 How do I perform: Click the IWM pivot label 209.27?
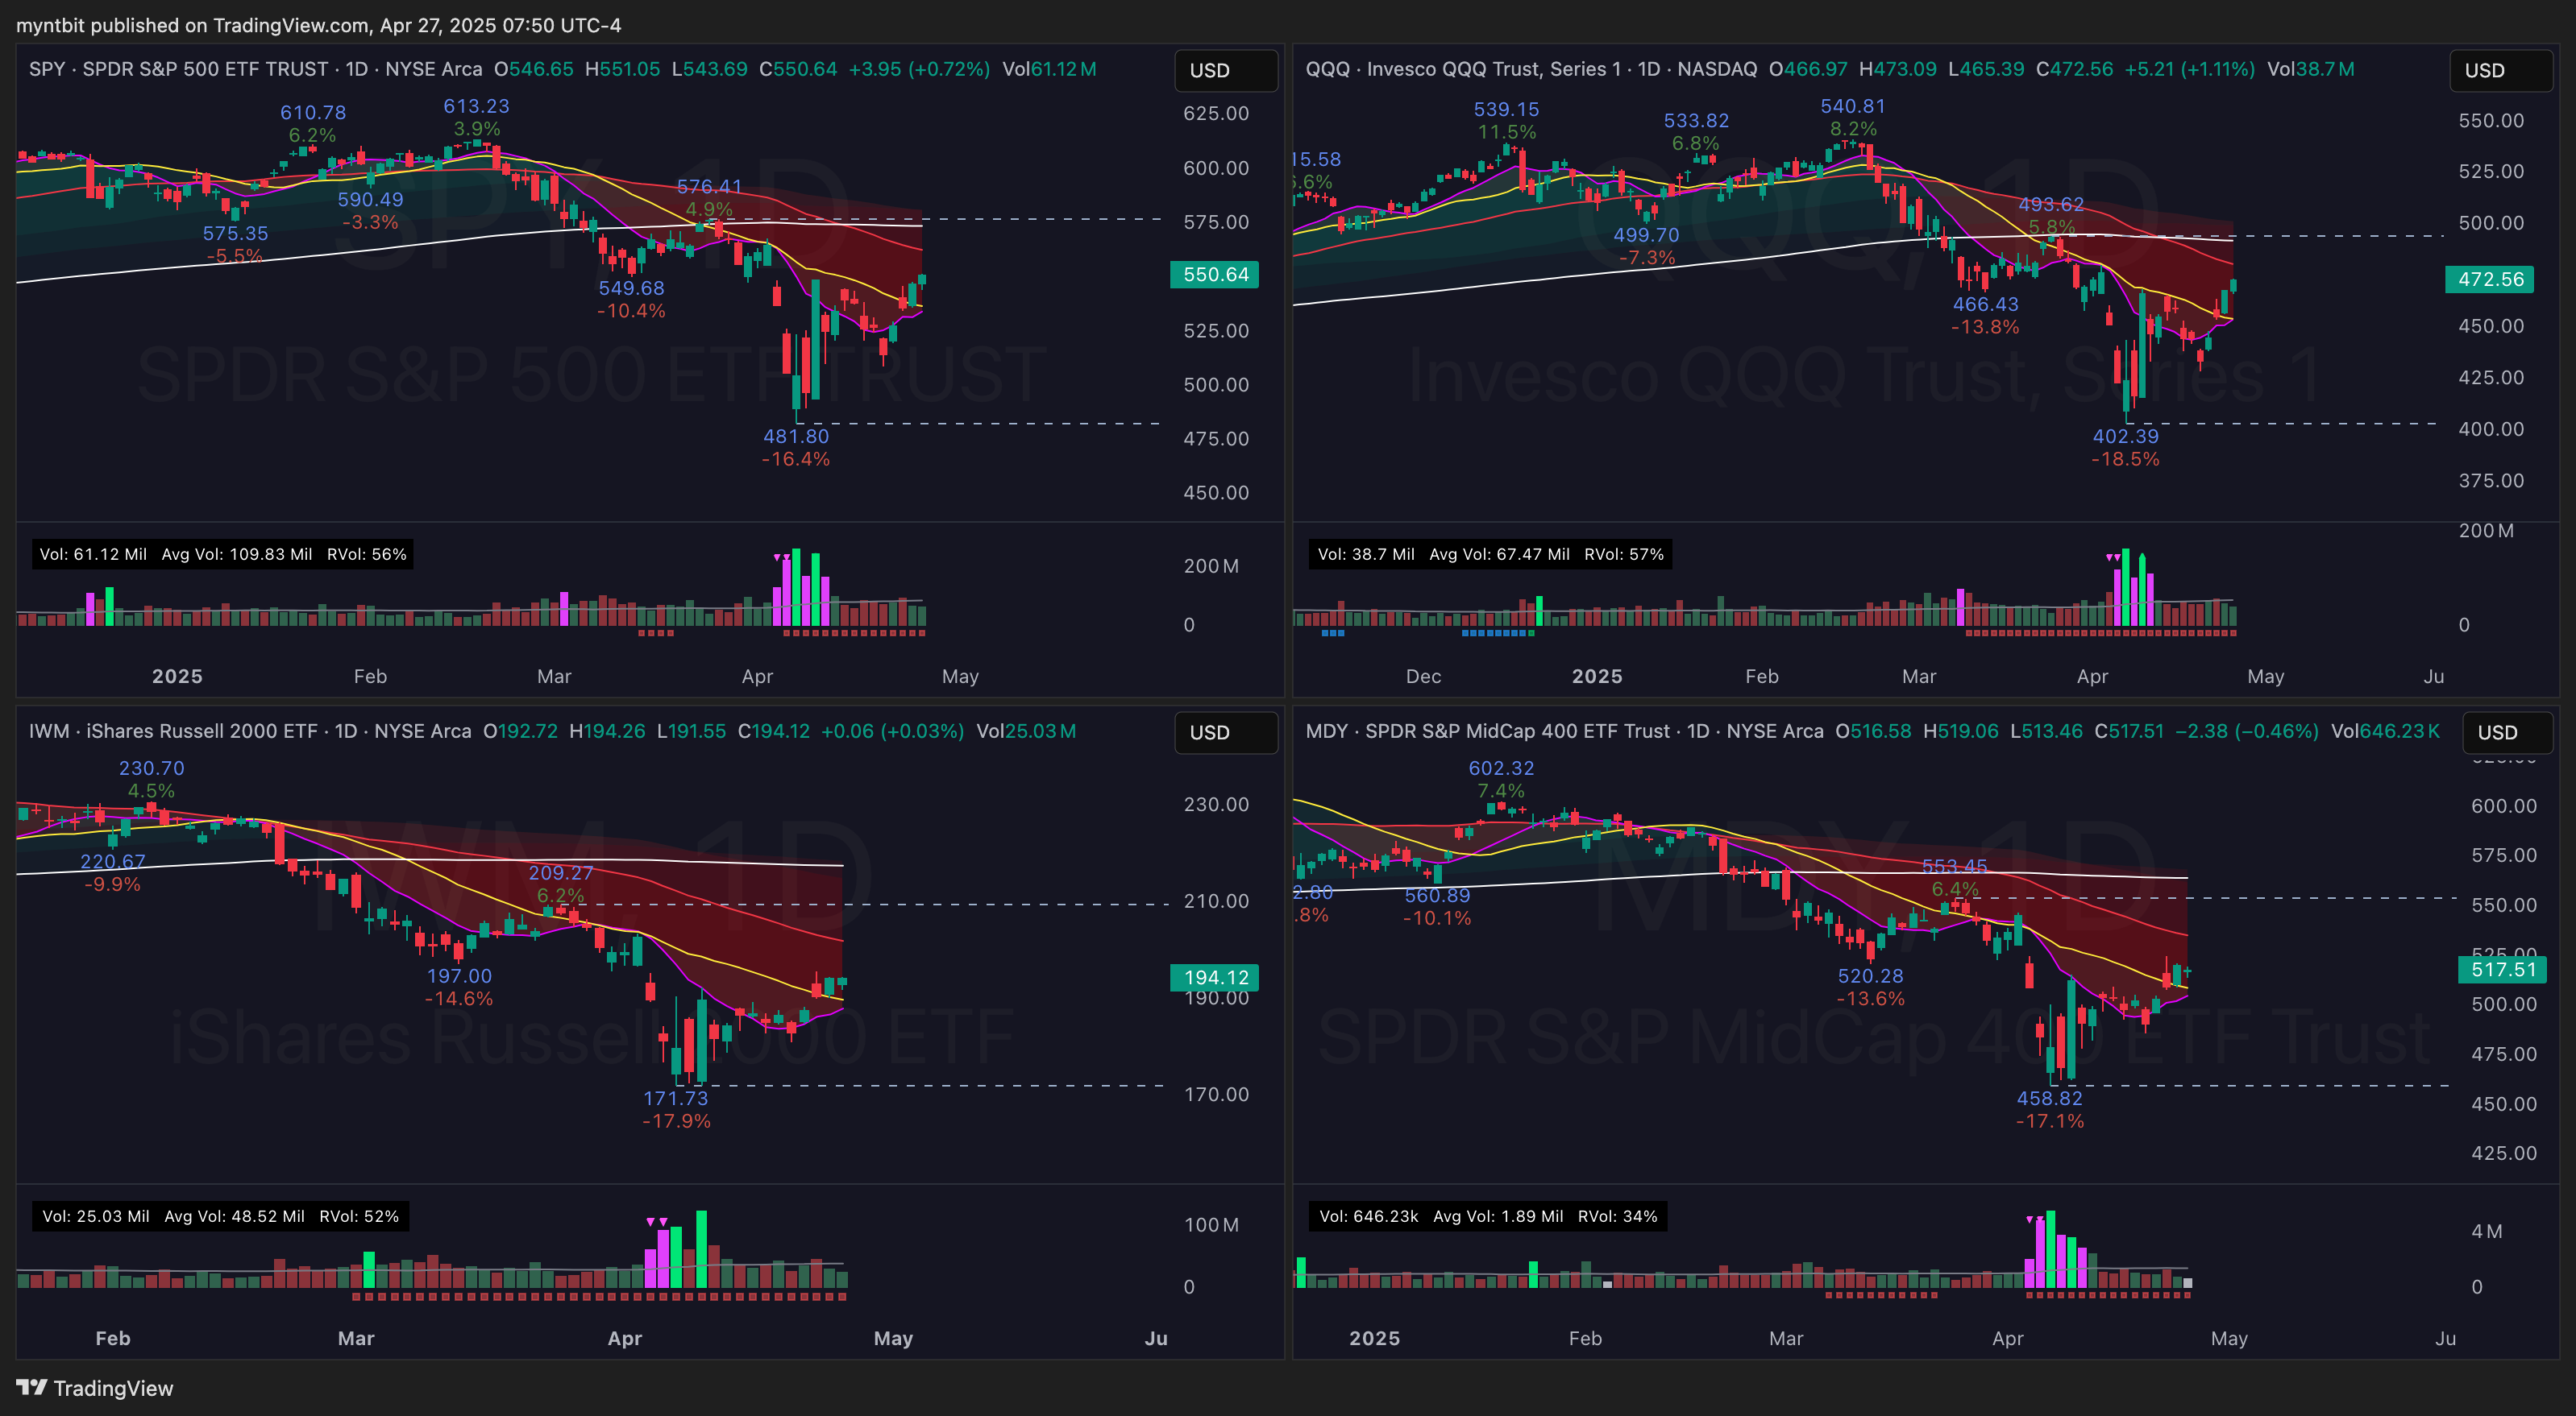(x=560, y=873)
